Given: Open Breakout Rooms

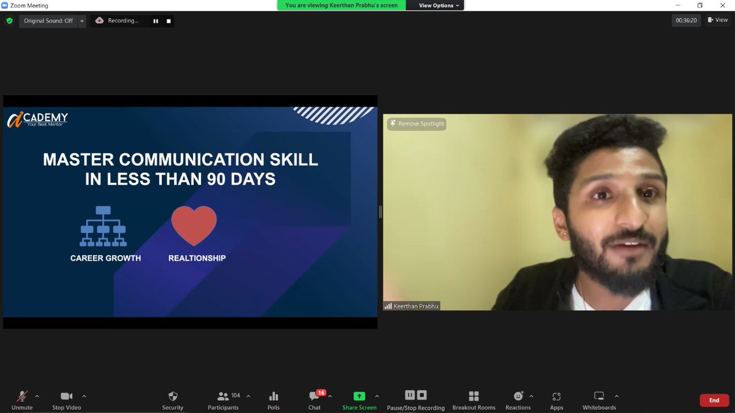Looking at the screenshot, I should click(473, 400).
